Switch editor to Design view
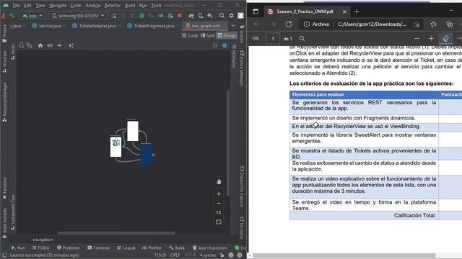The image size is (462, 259). pyautogui.click(x=227, y=35)
